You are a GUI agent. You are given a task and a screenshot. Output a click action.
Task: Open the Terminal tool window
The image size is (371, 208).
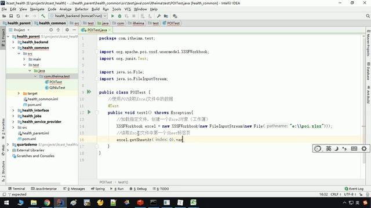(x=17, y=189)
